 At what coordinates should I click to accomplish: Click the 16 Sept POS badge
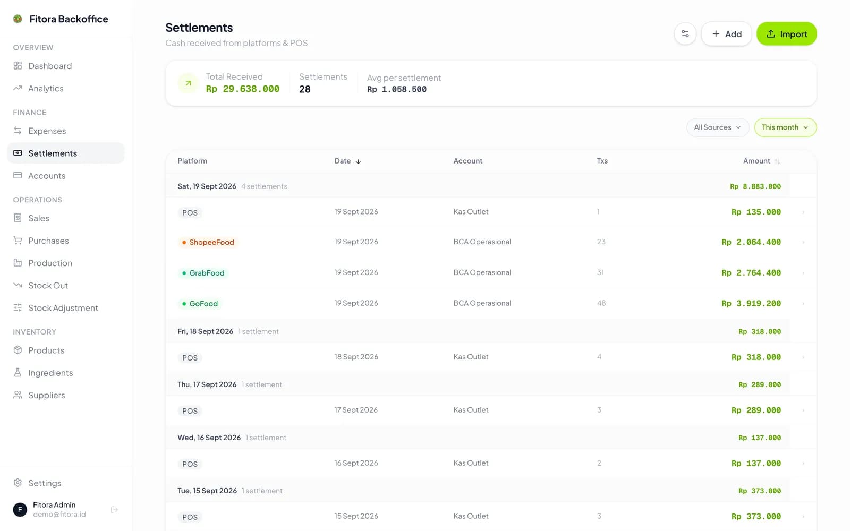pyautogui.click(x=190, y=464)
